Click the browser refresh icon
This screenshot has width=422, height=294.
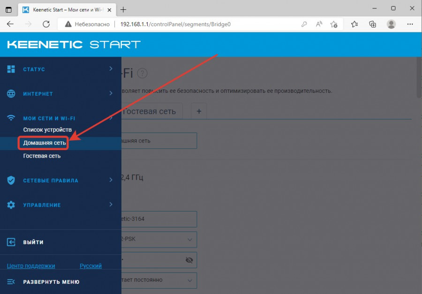pos(46,24)
